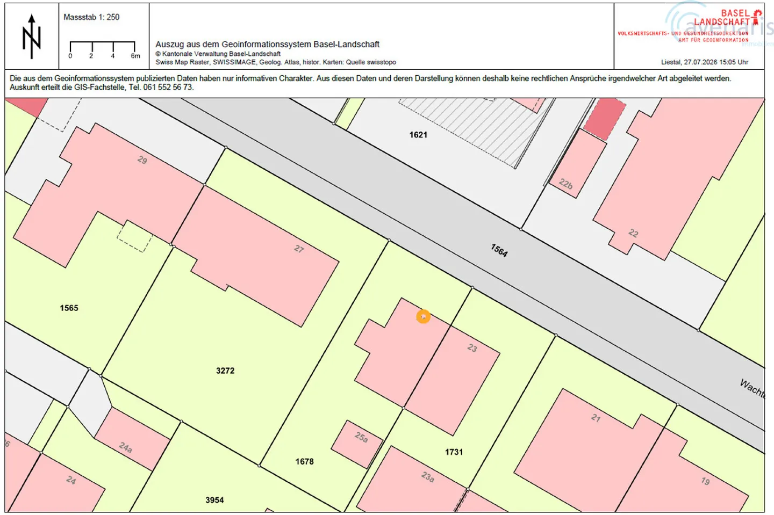Click house number 25a label

361,438
